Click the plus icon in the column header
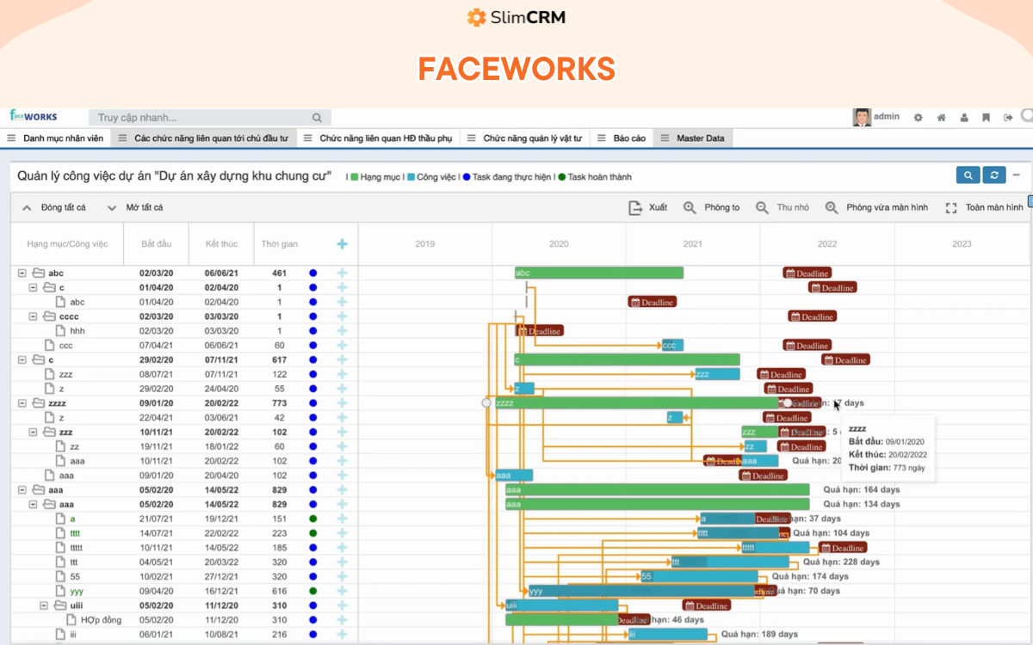 (342, 244)
